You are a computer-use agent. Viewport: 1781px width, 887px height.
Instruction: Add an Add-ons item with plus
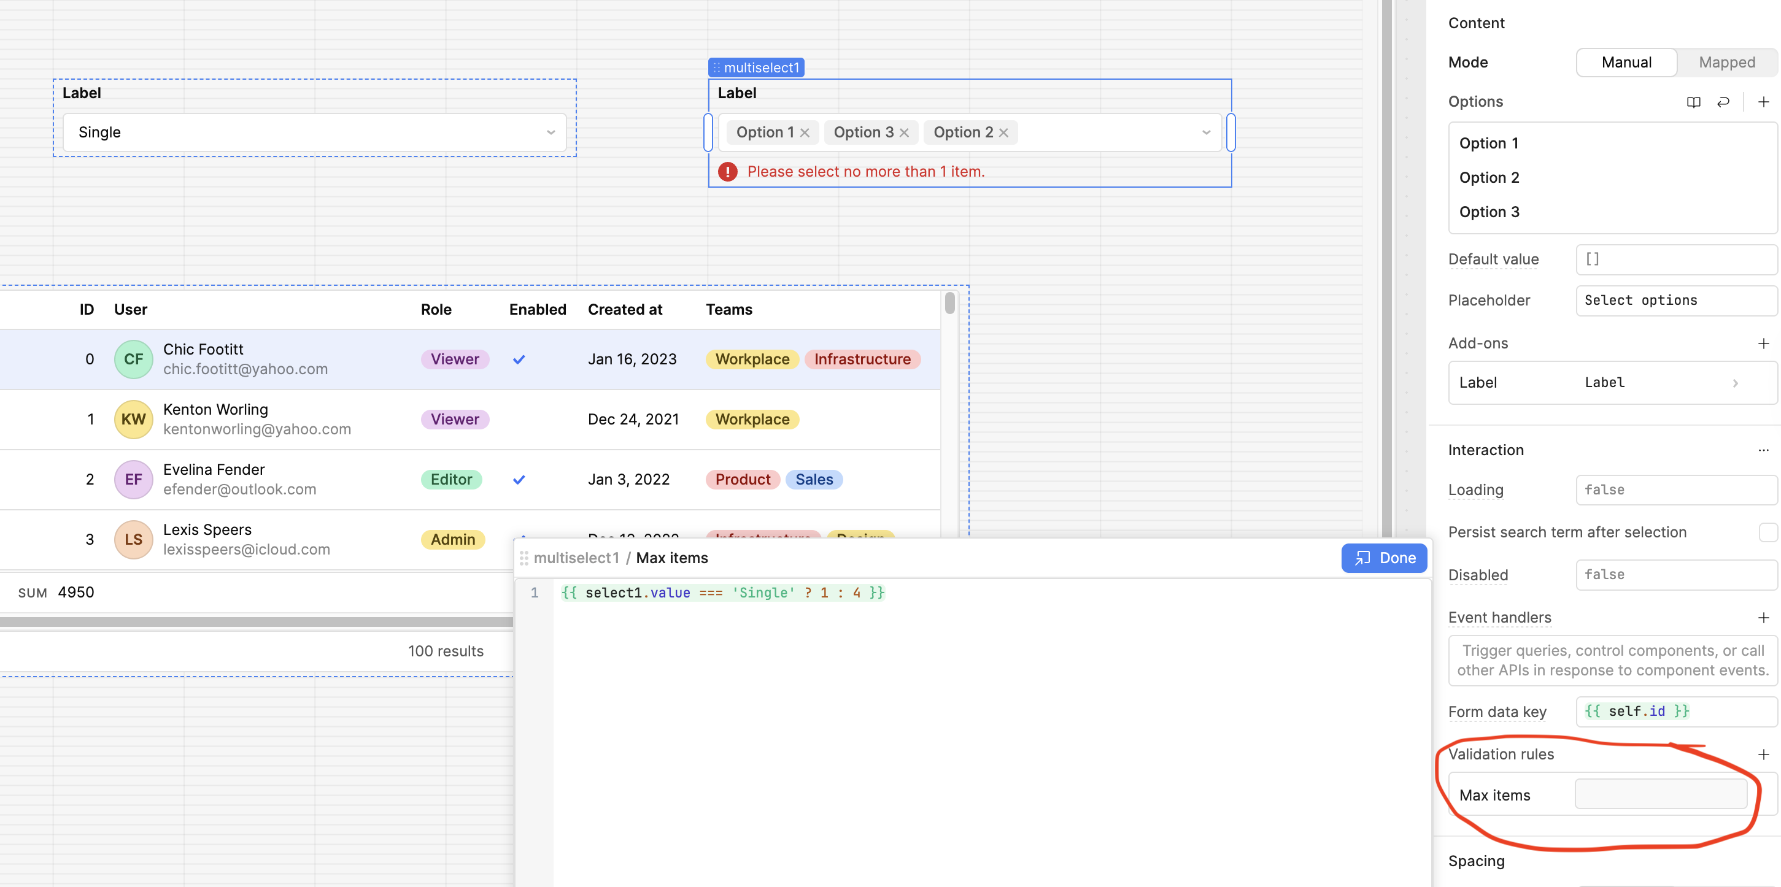click(1764, 344)
